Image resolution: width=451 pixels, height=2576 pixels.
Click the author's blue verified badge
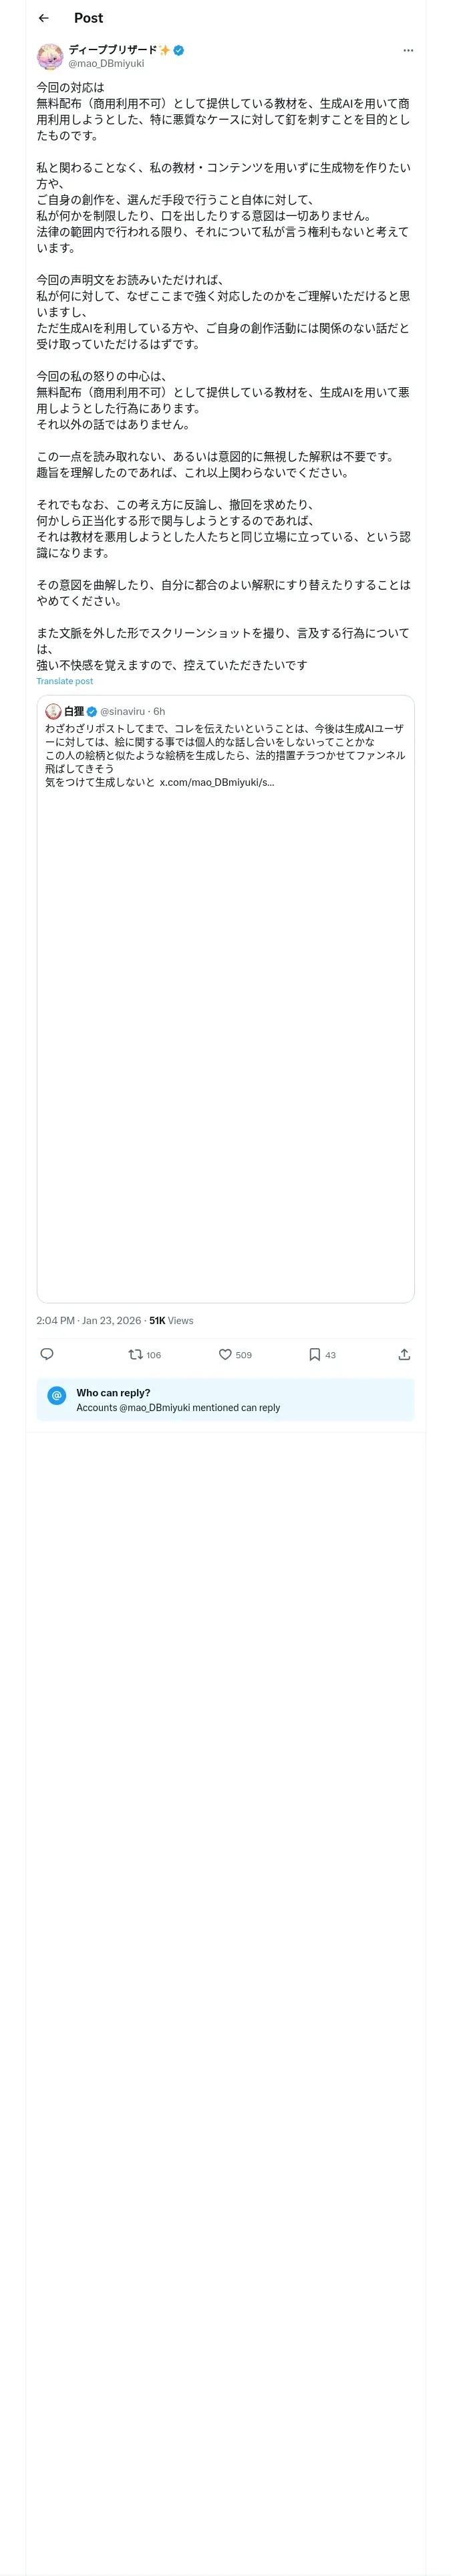tap(179, 50)
